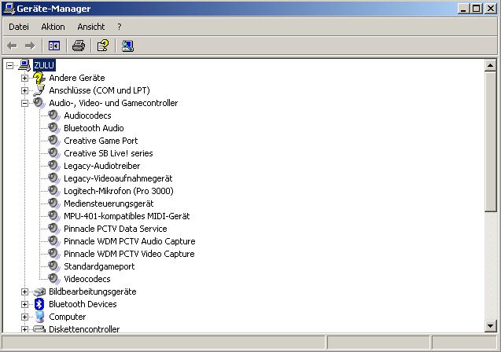Select the Audiocodecs entry
Viewport: 501px width, 352px height.
coord(87,115)
